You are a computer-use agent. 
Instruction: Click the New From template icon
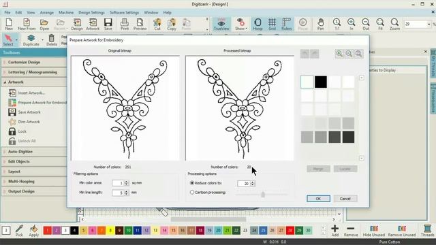point(27,24)
